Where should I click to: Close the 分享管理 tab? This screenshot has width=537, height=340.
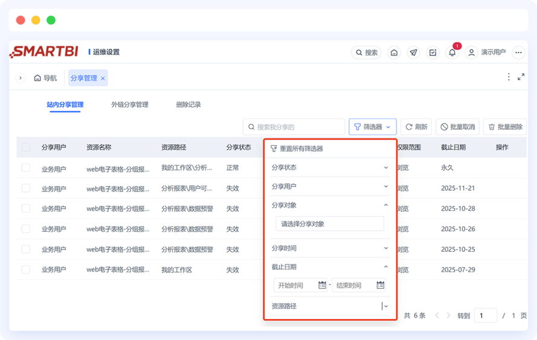[x=103, y=78]
